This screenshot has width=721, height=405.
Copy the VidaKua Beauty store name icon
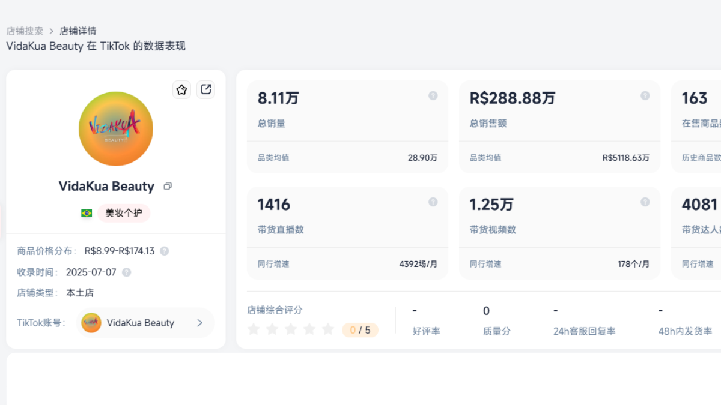pos(168,187)
